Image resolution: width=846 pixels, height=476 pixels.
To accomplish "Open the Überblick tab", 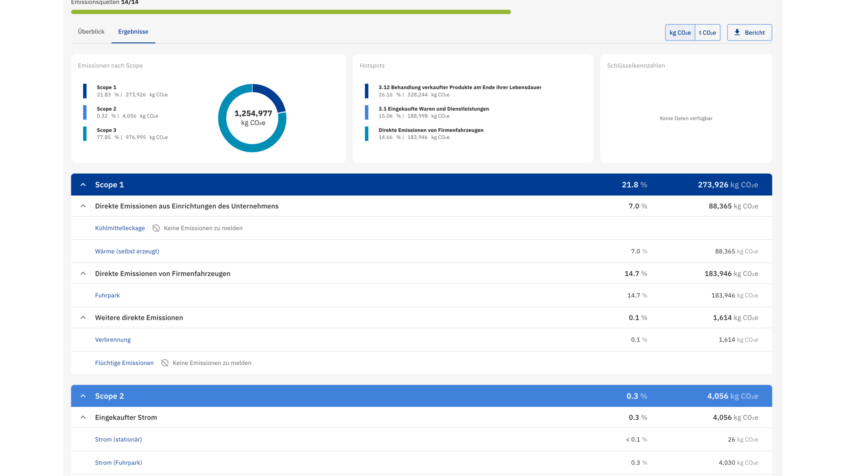I will coord(91,32).
